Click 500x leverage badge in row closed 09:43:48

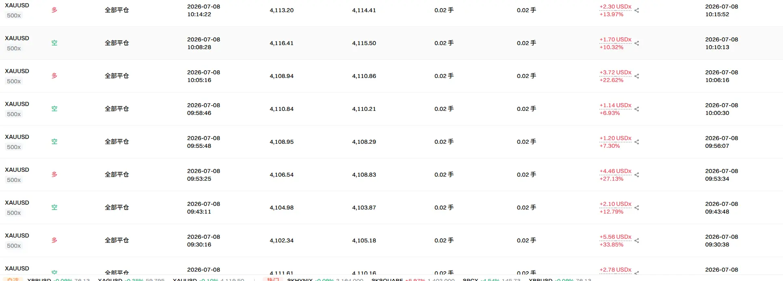click(x=14, y=213)
